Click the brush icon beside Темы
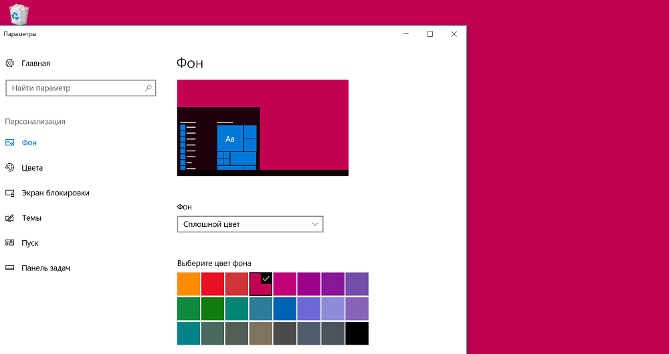The width and height of the screenshot is (669, 354). tap(9, 218)
